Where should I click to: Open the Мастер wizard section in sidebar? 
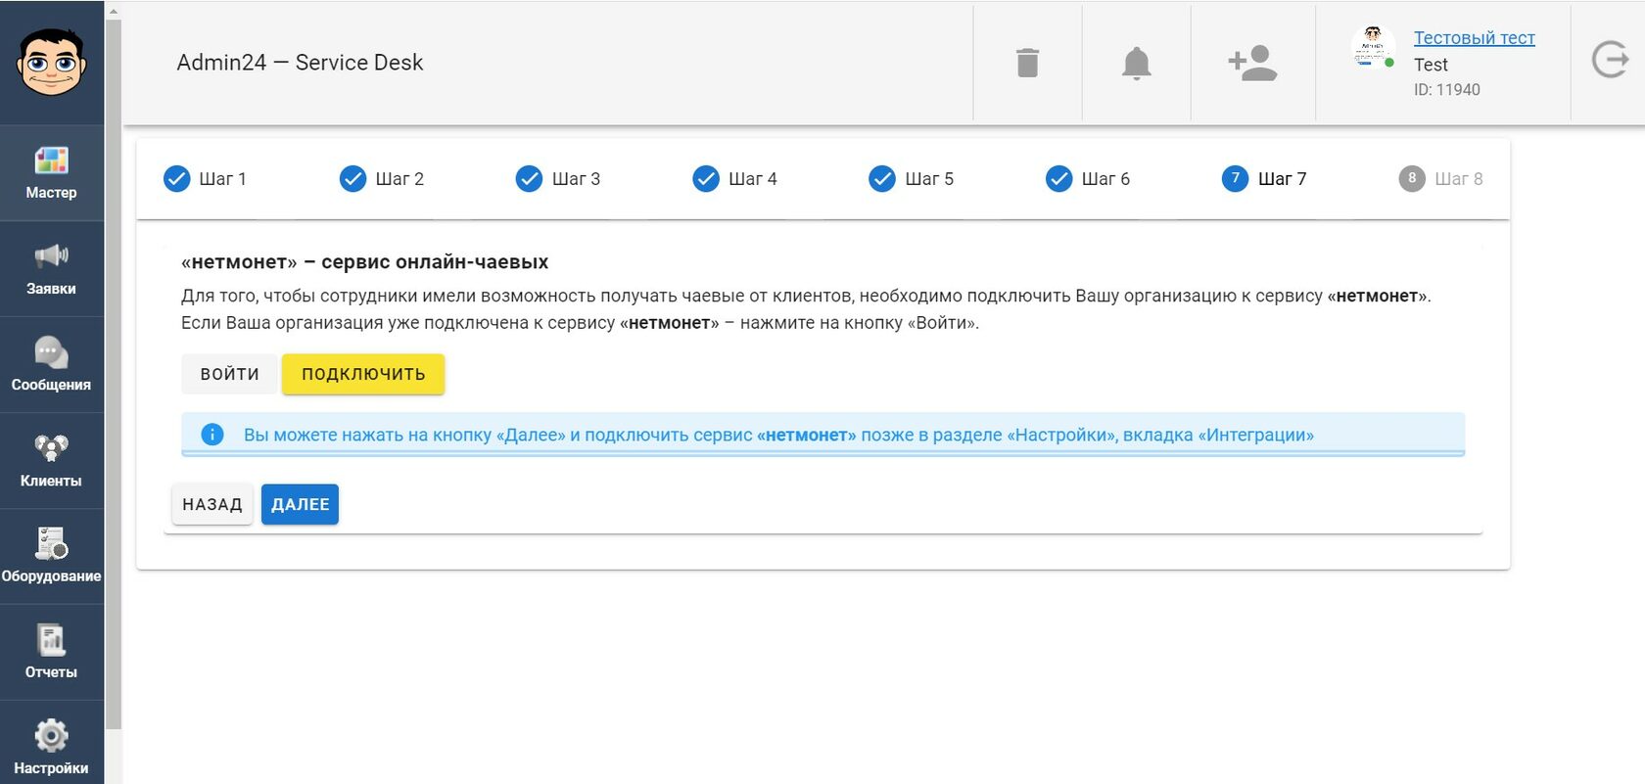[51, 173]
